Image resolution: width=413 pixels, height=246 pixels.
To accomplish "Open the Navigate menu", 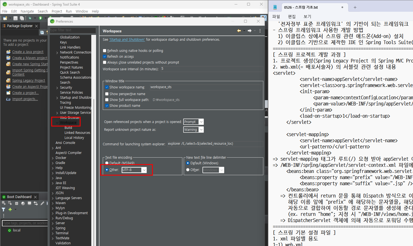I will pos(27,11).
